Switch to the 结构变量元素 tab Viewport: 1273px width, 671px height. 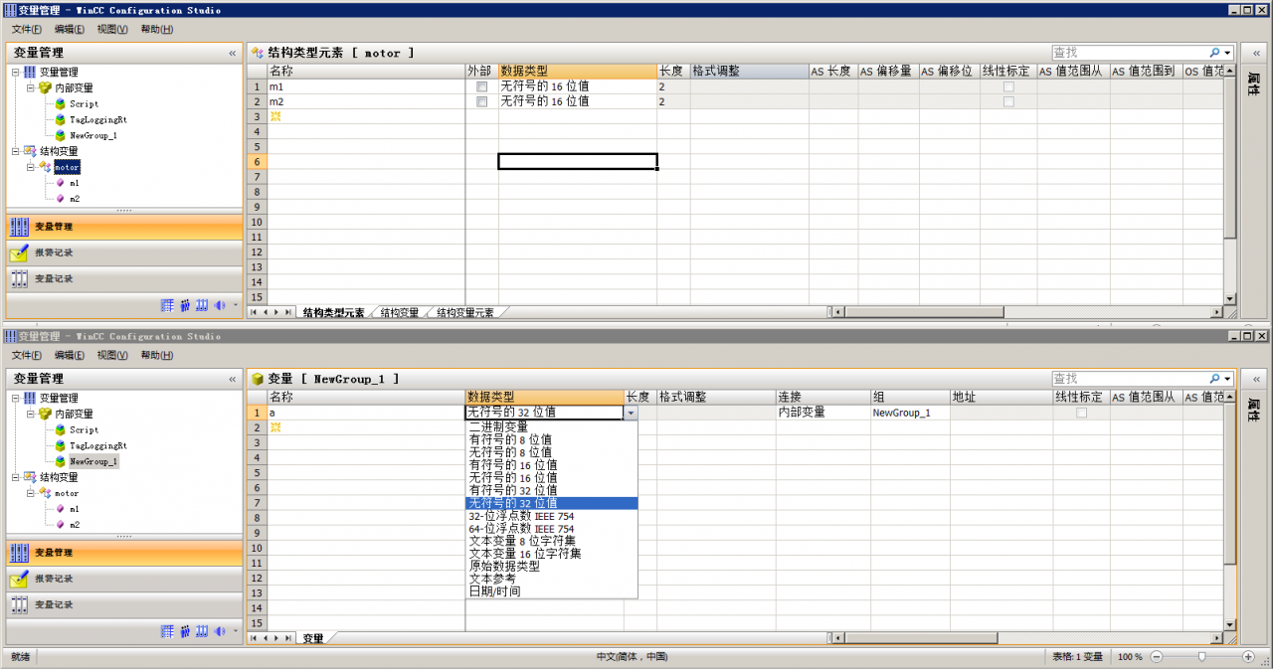click(x=465, y=312)
